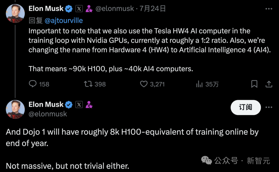
Task: Click the repost icon showing 398
Action: (88, 84)
